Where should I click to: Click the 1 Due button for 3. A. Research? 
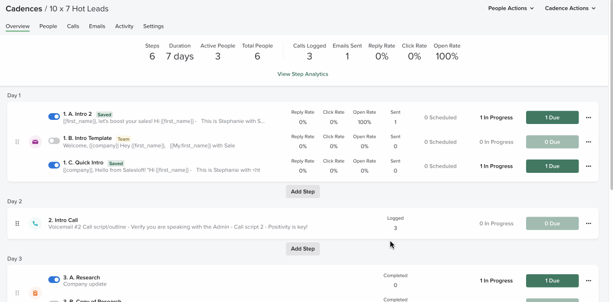[x=552, y=281]
